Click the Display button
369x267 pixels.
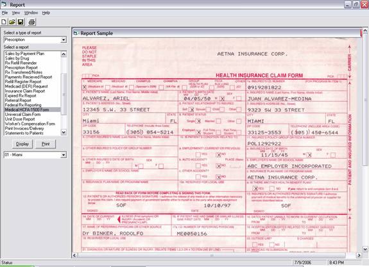tap(22, 144)
